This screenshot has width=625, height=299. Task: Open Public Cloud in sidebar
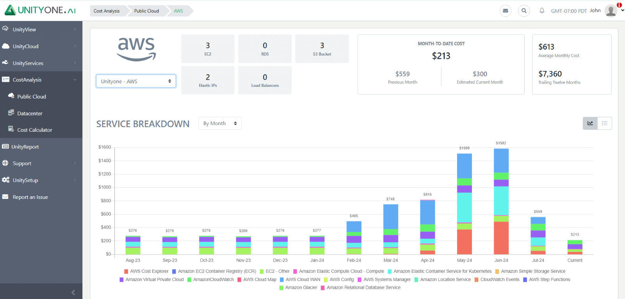tap(32, 97)
